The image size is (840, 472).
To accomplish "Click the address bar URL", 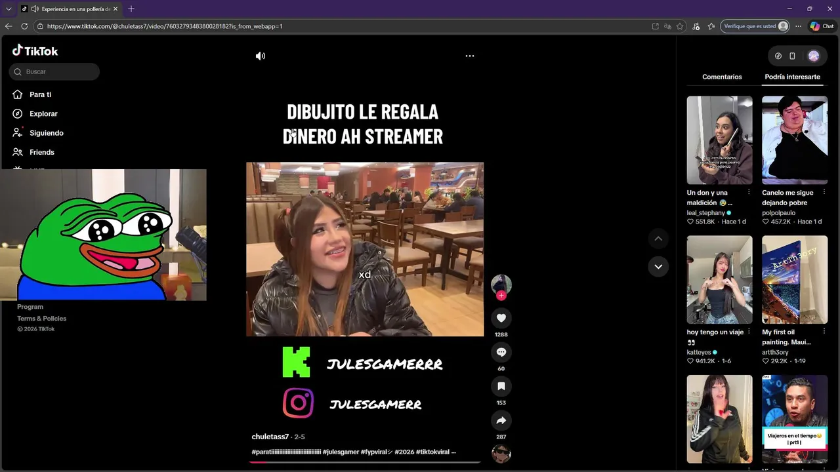I will click(165, 26).
